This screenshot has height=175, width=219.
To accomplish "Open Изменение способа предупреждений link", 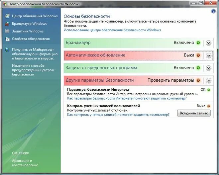I will tap(33, 70).
